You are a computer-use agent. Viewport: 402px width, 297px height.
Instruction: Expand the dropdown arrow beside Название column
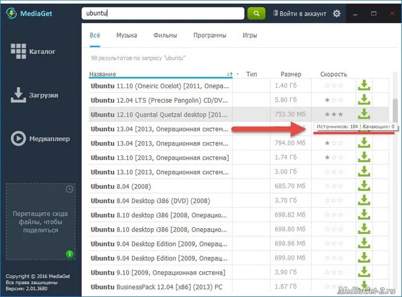click(238, 74)
